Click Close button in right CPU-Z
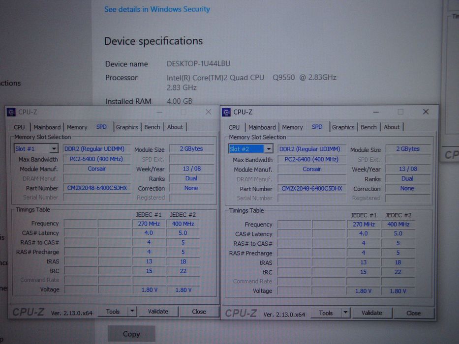The width and height of the screenshot is (459, 344). [x=413, y=313]
